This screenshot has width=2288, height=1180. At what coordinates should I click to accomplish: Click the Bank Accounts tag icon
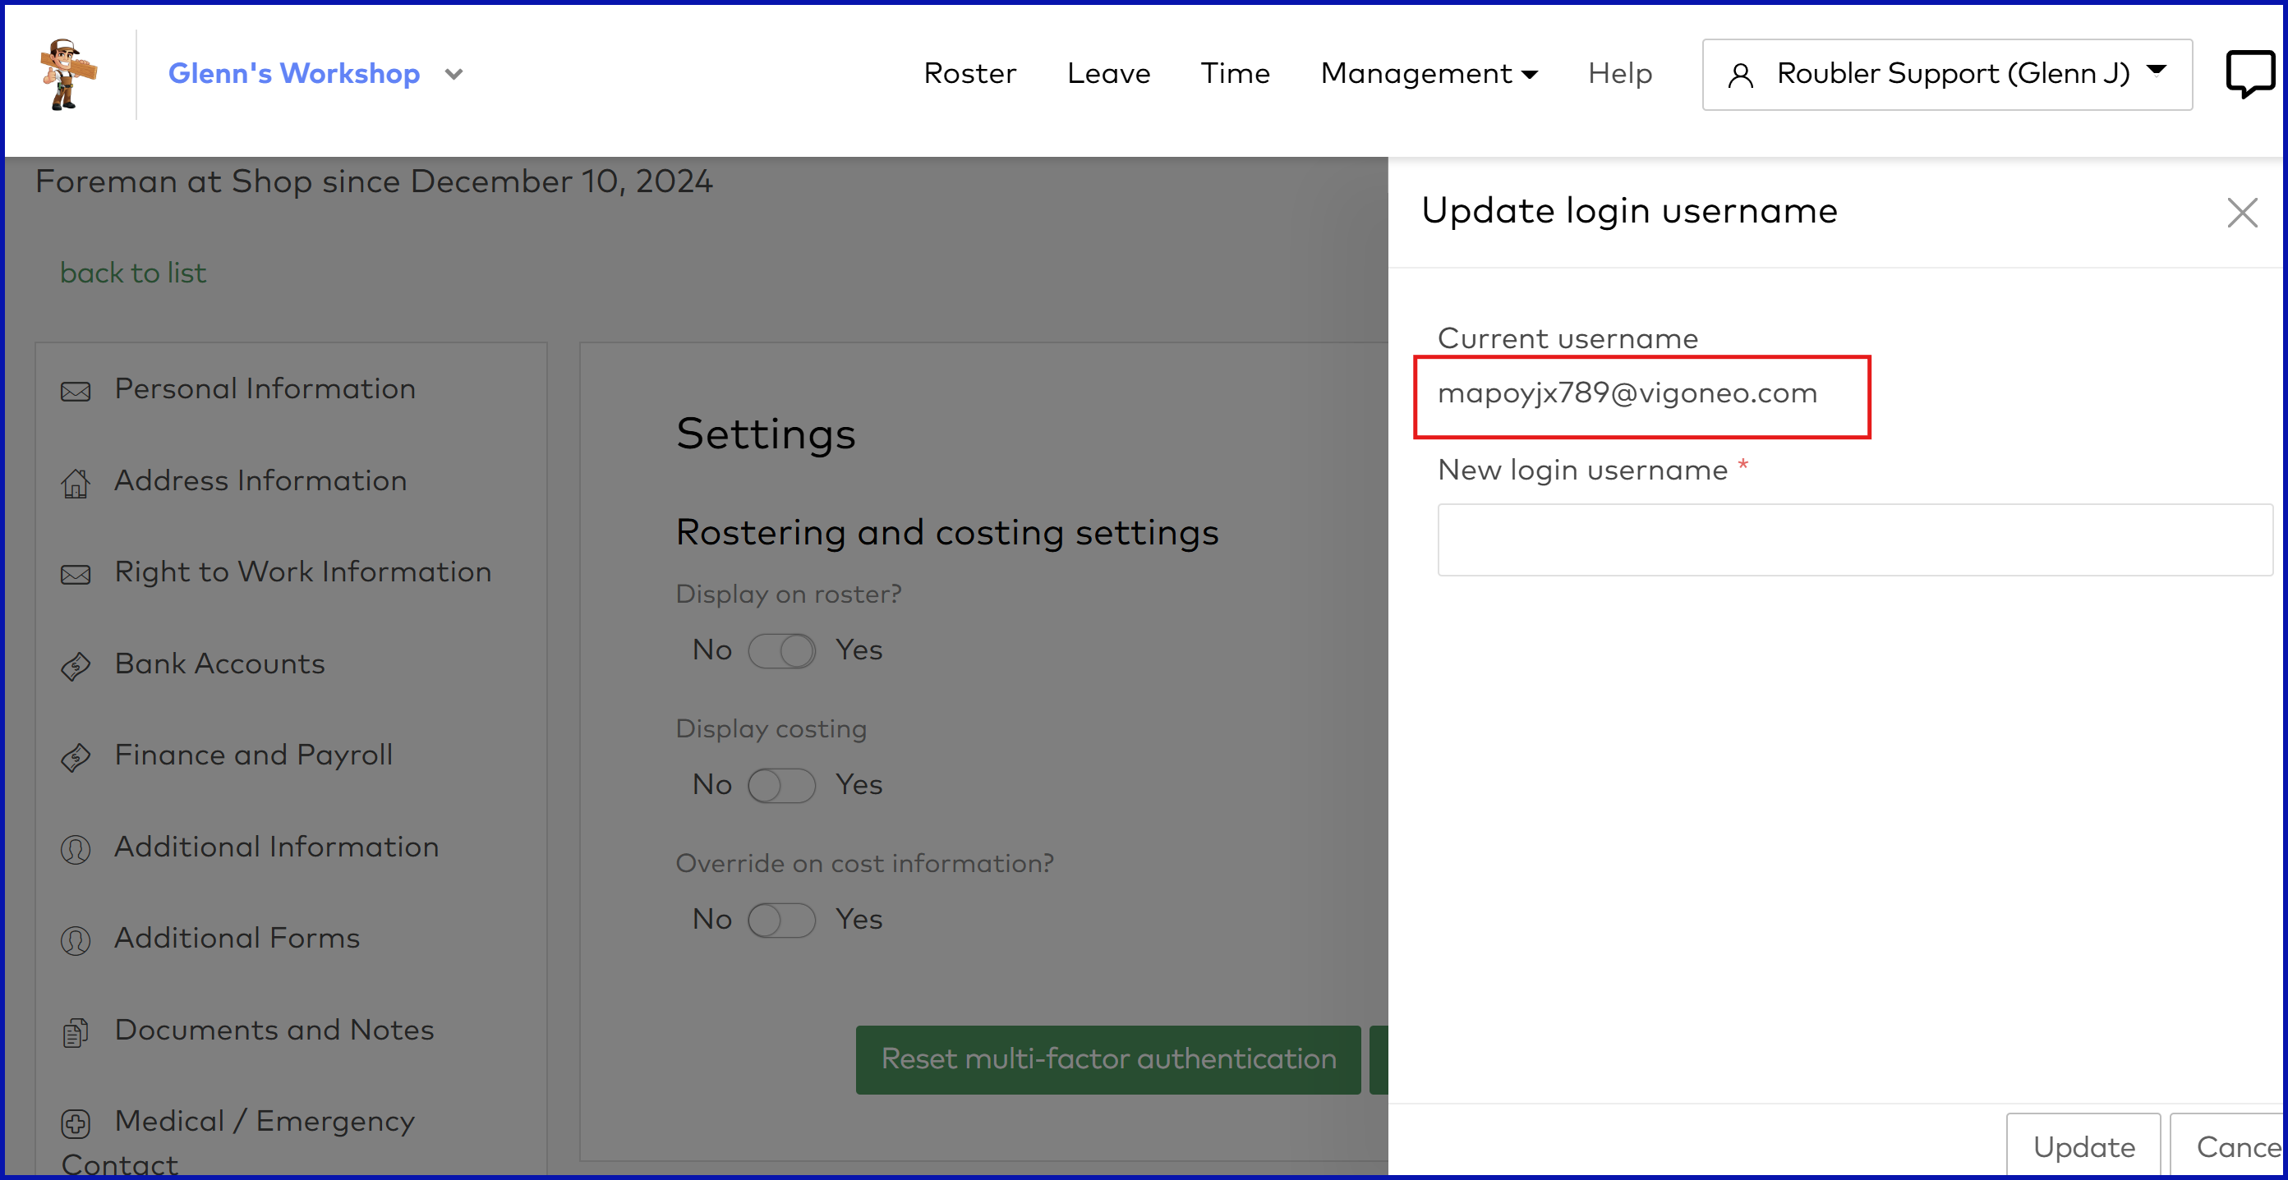76,665
